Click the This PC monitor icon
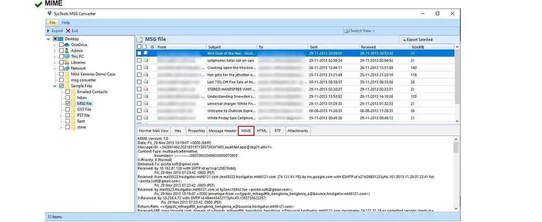 click(67, 56)
